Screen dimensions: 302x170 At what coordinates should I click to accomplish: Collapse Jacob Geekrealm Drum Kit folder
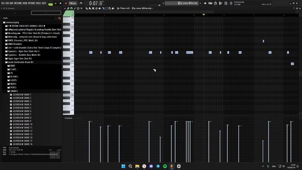click(x=19, y=62)
